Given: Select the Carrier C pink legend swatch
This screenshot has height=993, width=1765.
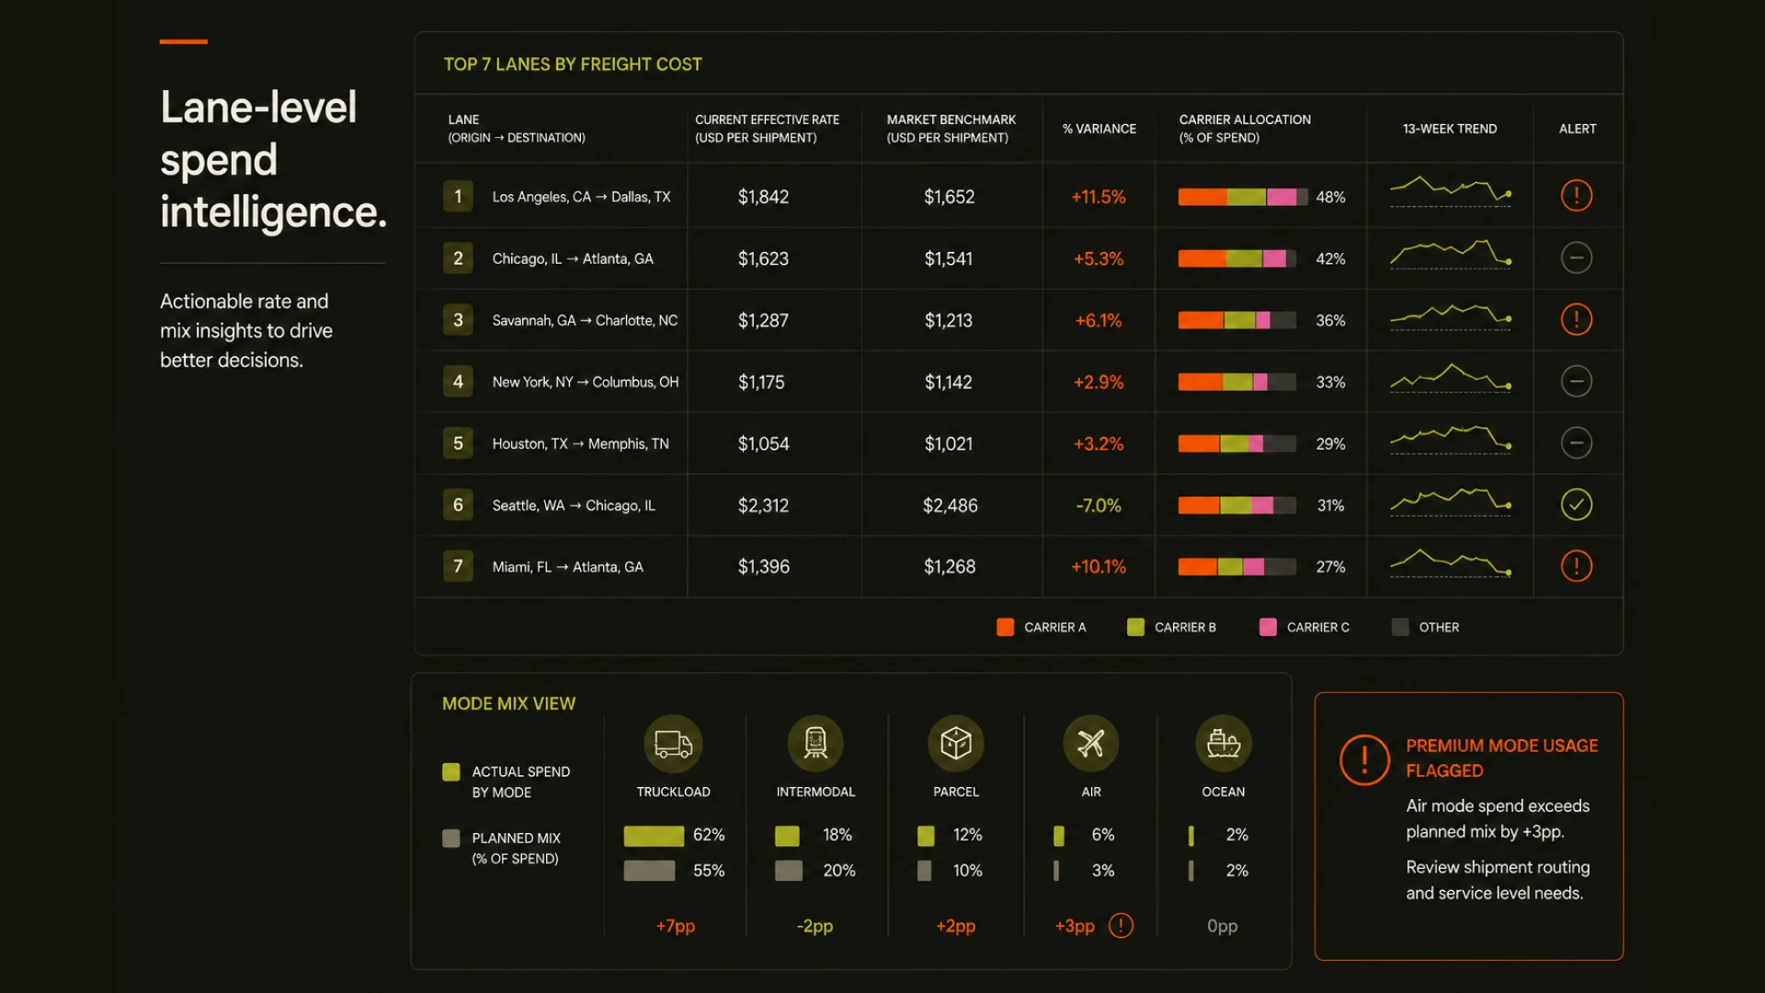Looking at the screenshot, I should (1268, 627).
